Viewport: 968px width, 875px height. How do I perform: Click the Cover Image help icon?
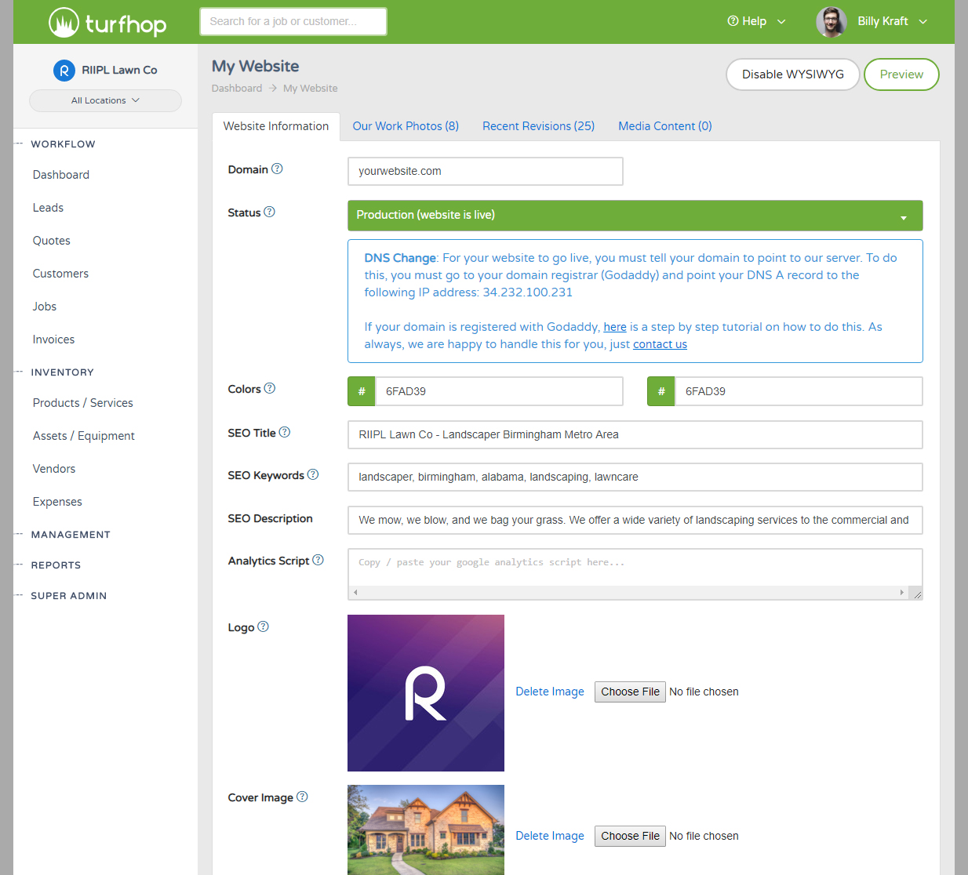(302, 797)
